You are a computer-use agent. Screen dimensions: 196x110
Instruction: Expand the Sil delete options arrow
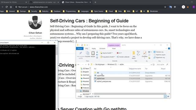[121, 53]
